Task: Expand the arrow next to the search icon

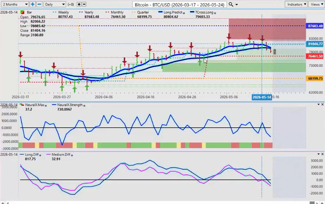Action: click(x=236, y=5)
